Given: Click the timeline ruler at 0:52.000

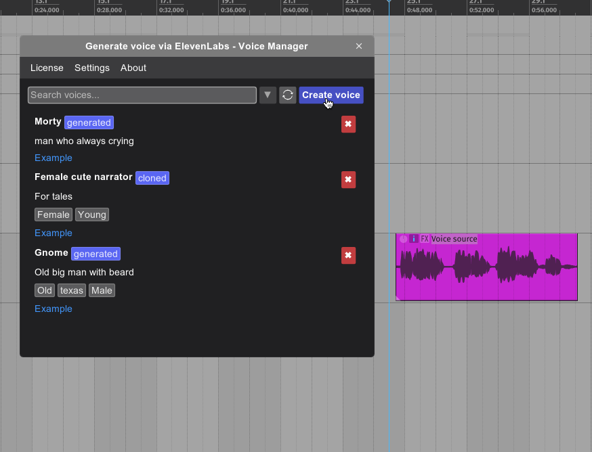Looking at the screenshot, I should pos(482,10).
